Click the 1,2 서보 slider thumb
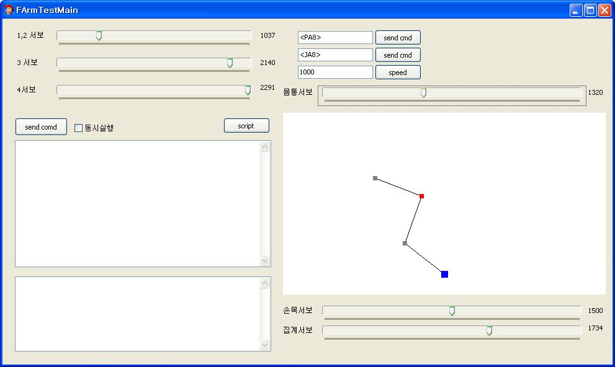The image size is (615, 367). 99,36
